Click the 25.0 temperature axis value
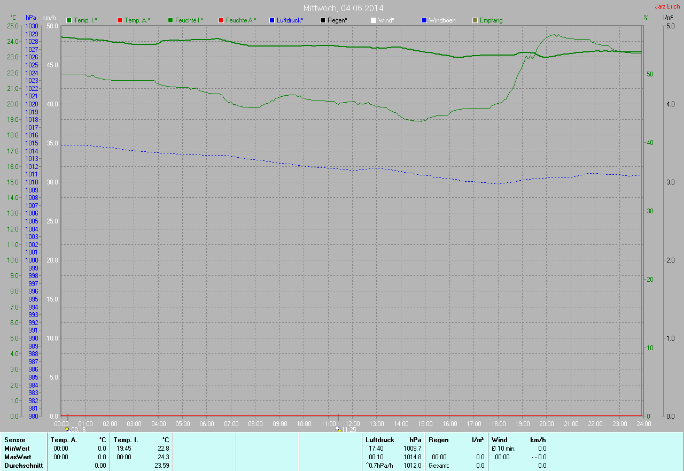The width and height of the screenshot is (684, 471). pyautogui.click(x=12, y=26)
